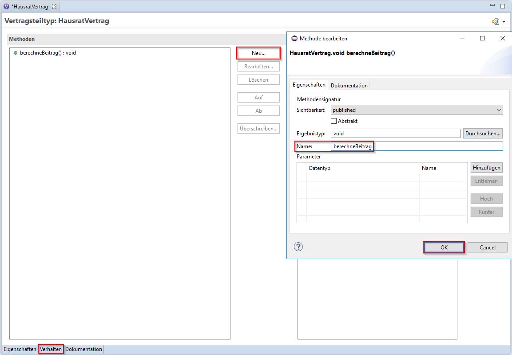Viewport: 512px width, 355px height.
Task: Click the Überschreiben... button
Action: tap(258, 129)
